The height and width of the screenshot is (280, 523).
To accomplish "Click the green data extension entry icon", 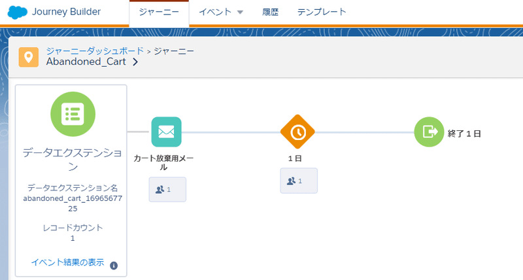I will [x=73, y=114].
